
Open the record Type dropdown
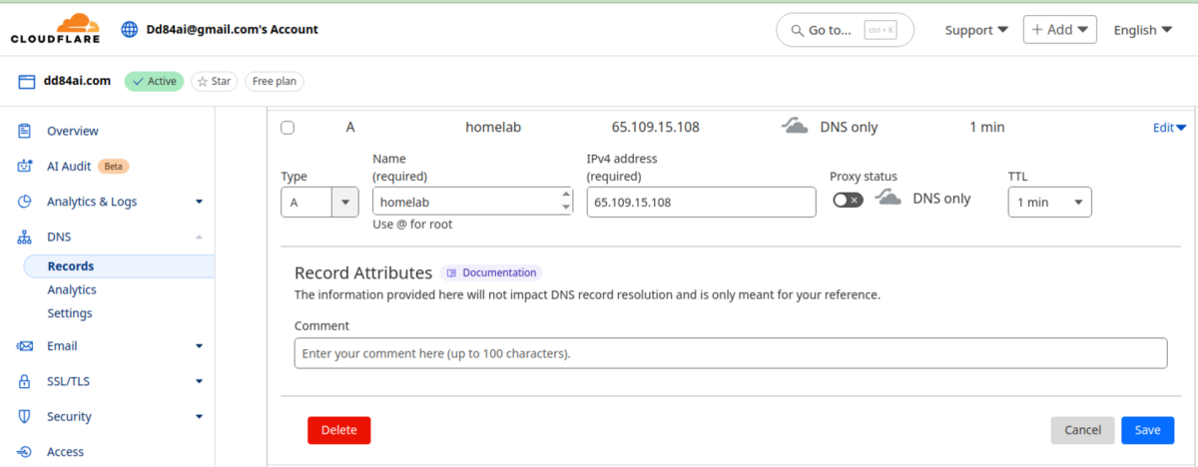pyautogui.click(x=319, y=203)
